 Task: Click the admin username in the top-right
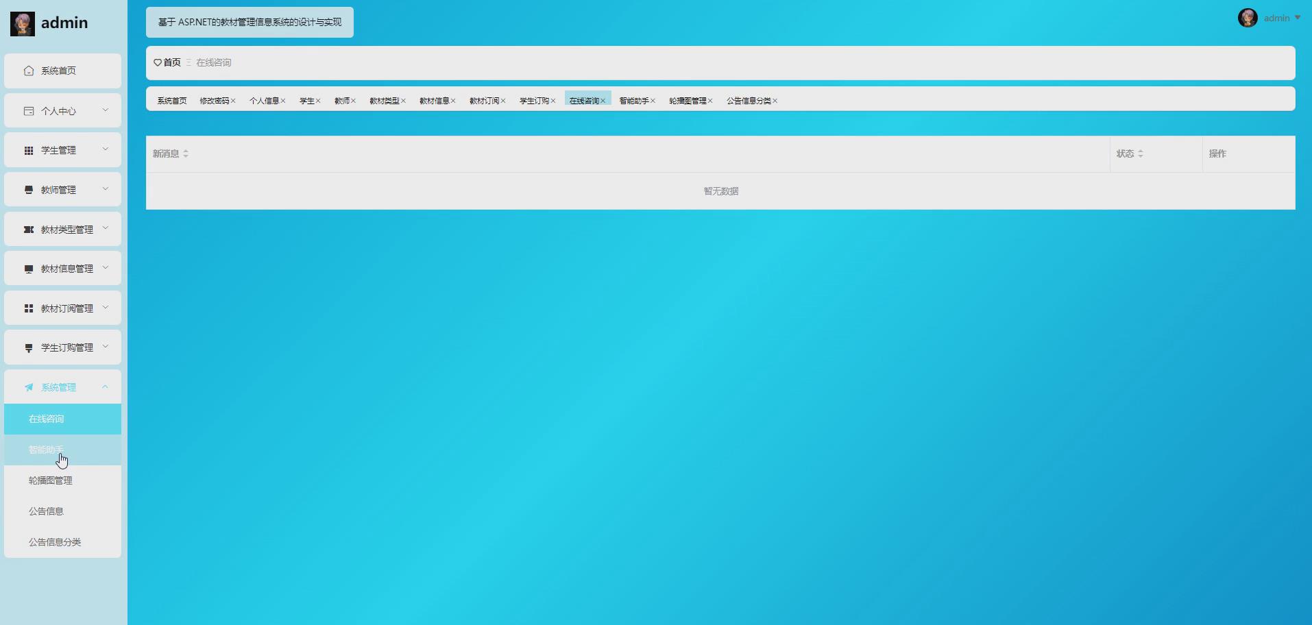(x=1276, y=18)
